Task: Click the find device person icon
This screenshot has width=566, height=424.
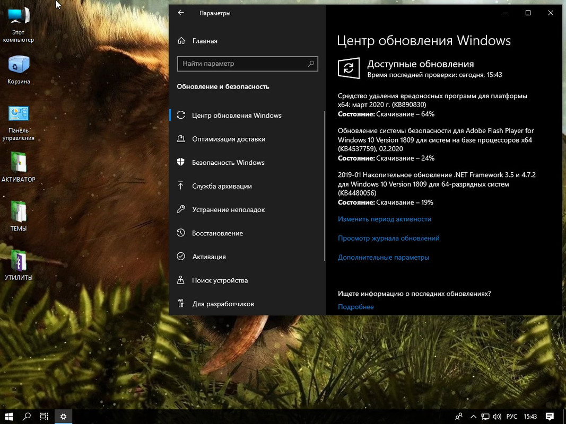Action: [181, 280]
